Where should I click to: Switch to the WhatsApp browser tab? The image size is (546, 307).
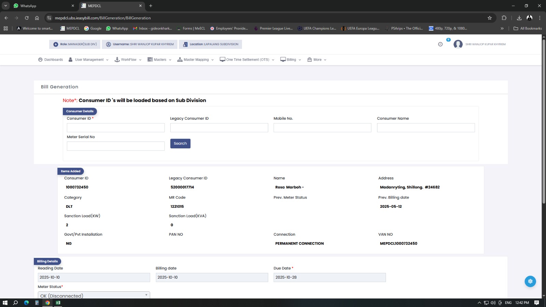pyautogui.click(x=43, y=6)
